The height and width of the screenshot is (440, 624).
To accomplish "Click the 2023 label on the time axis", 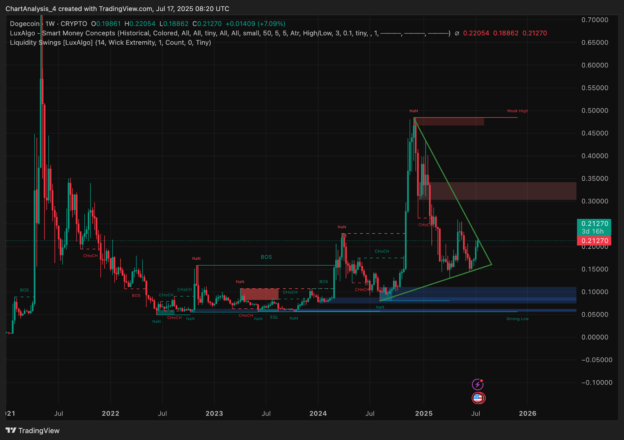I will [214, 413].
